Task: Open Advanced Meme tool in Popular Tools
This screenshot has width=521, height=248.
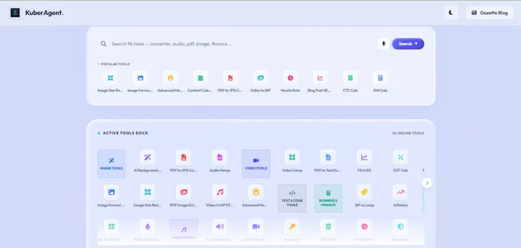Action: tap(170, 82)
